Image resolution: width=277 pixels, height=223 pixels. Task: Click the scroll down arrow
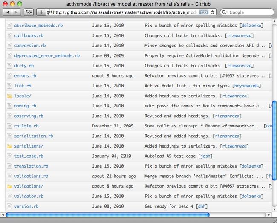[x=274, y=209]
